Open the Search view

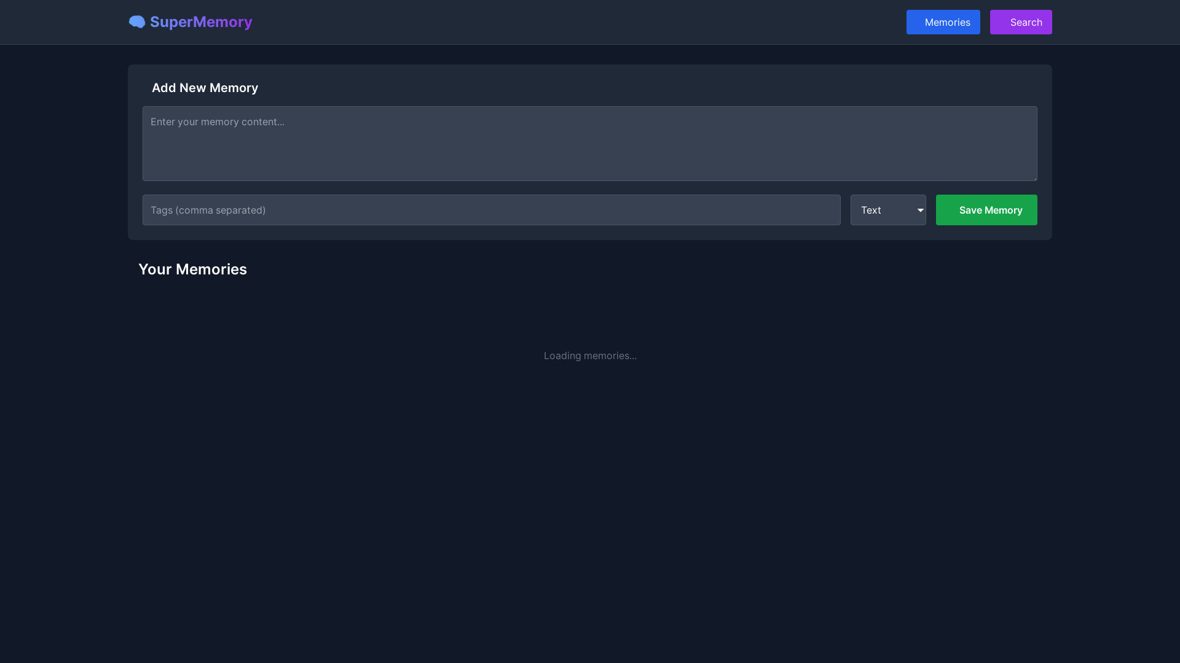pyautogui.click(x=1021, y=22)
